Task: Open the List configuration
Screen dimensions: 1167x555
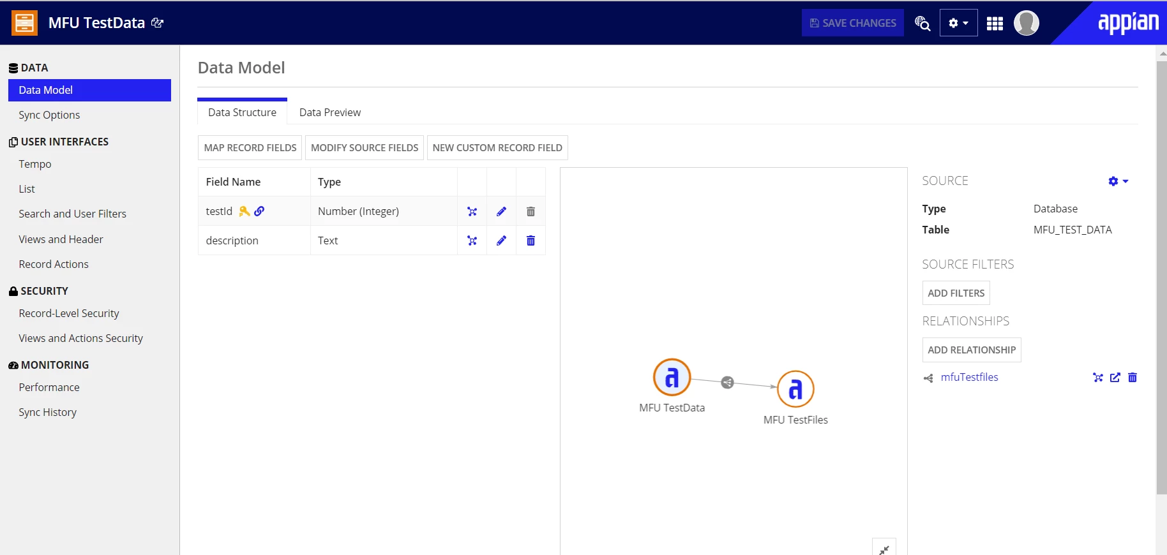Action: pos(27,189)
